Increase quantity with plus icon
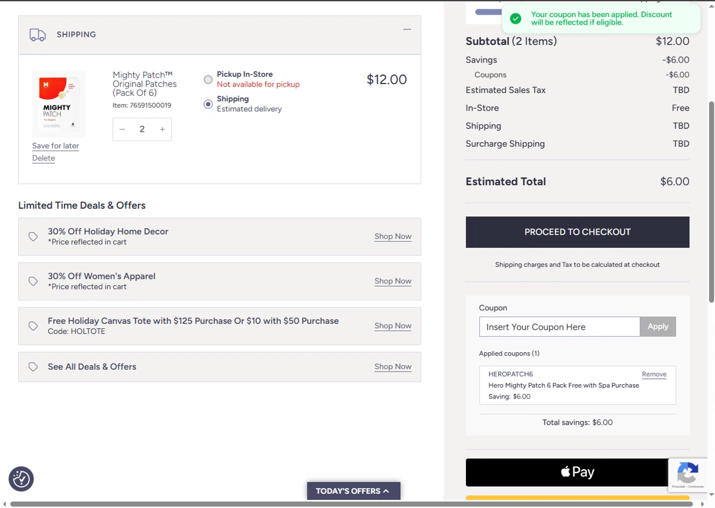This screenshot has width=715, height=508. [162, 129]
